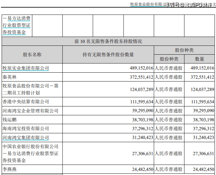Open the 河南鸿宝集团有限公司 shareholder link
Screen dimensions: 216x175
point(26,138)
